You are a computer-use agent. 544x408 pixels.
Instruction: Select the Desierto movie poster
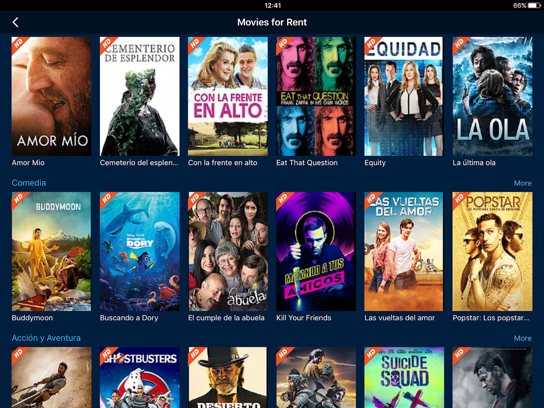(227, 377)
